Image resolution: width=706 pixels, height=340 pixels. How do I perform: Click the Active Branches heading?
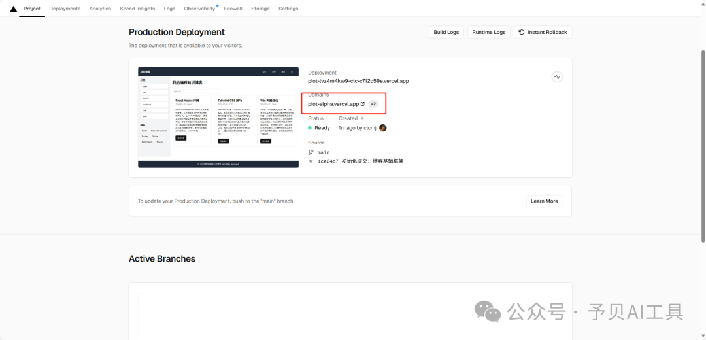tap(162, 258)
